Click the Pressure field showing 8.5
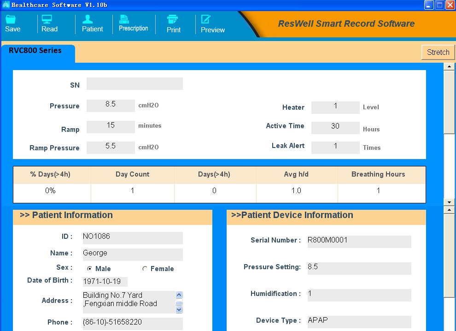 (111, 106)
